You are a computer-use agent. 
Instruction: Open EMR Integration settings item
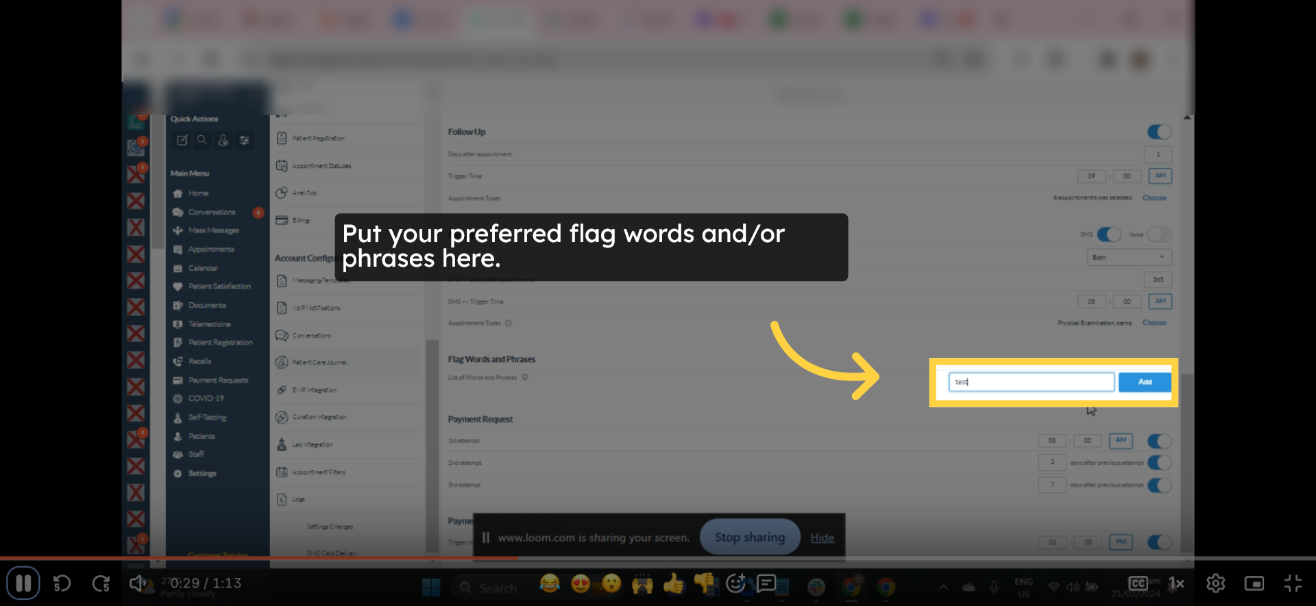[x=346, y=389]
